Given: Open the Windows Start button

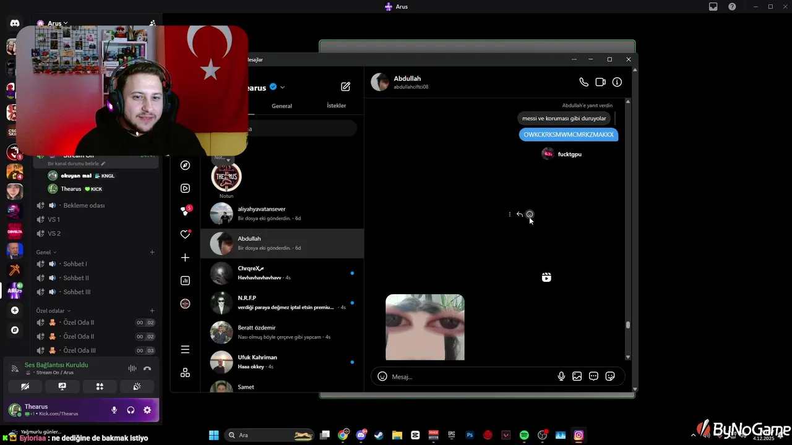Looking at the screenshot, I should (x=213, y=435).
